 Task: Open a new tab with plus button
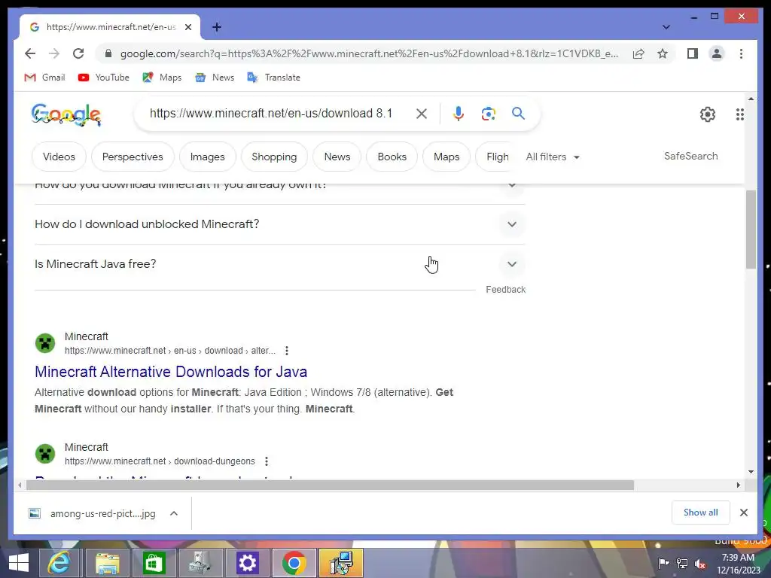217,27
